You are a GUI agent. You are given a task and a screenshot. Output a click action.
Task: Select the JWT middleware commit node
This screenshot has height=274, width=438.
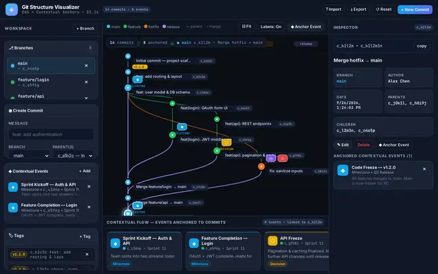coord(172,135)
